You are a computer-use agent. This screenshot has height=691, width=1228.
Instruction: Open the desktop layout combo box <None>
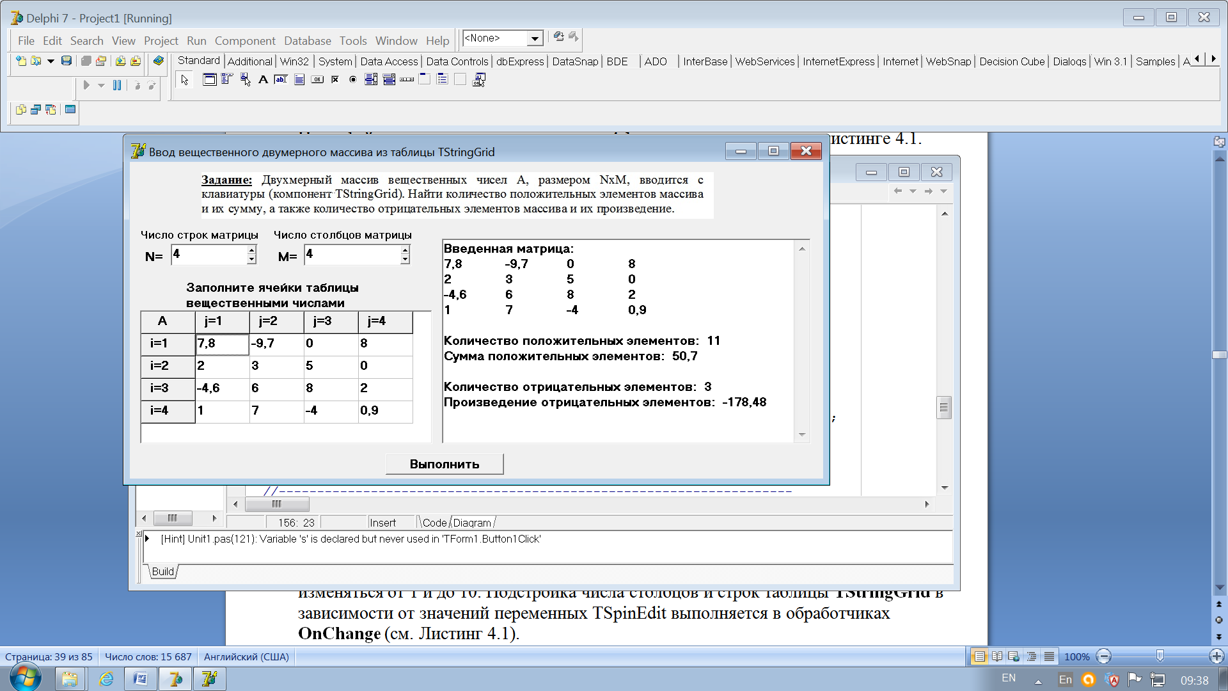(x=503, y=38)
